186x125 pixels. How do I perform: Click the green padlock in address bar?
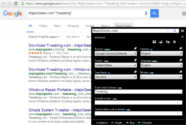pyautogui.click(x=23, y=3)
